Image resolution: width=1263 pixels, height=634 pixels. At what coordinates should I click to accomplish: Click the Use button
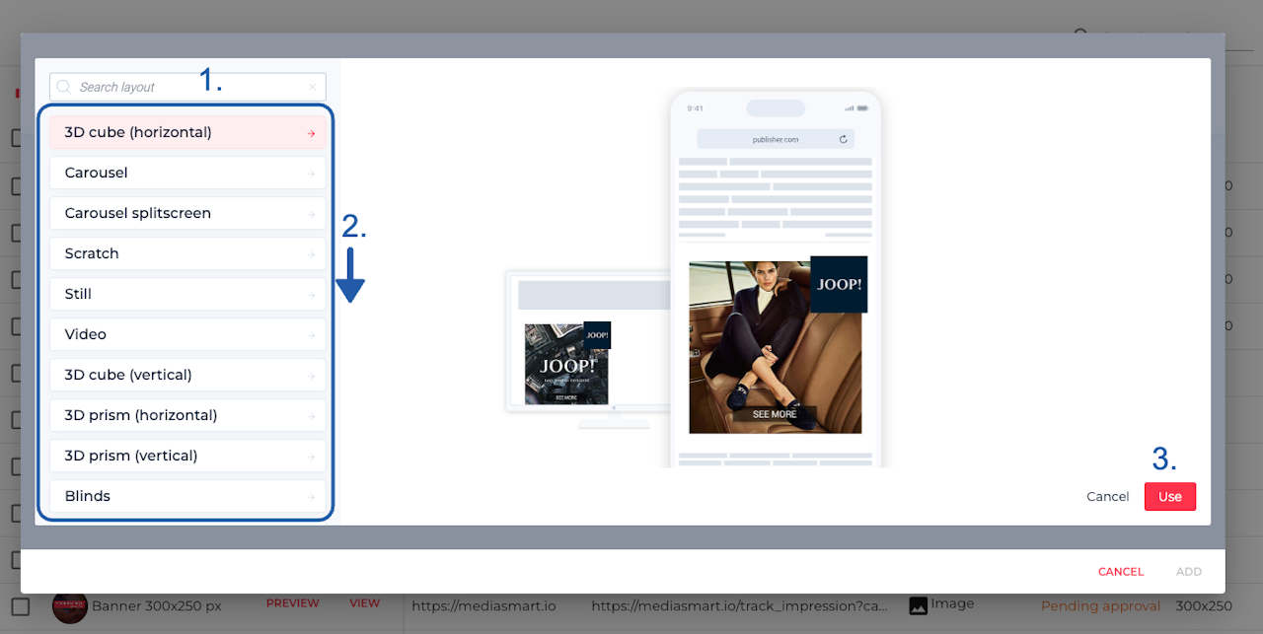[x=1170, y=496]
